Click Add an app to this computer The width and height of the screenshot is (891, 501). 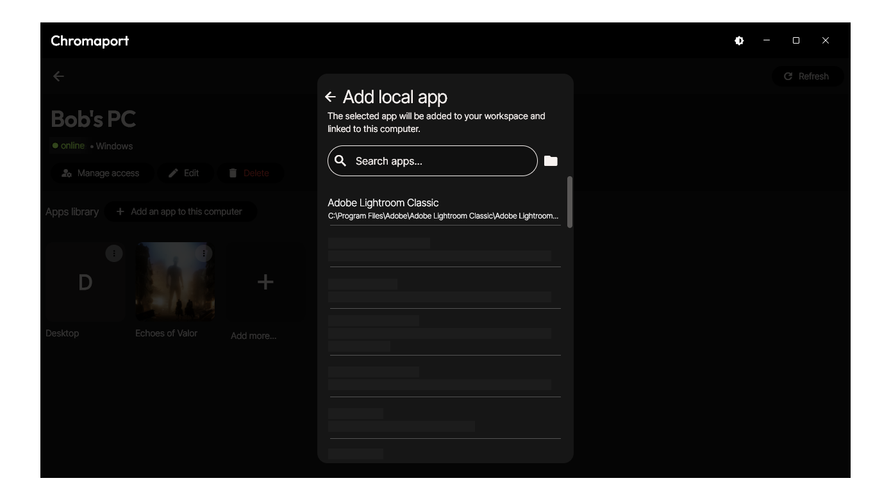(180, 211)
